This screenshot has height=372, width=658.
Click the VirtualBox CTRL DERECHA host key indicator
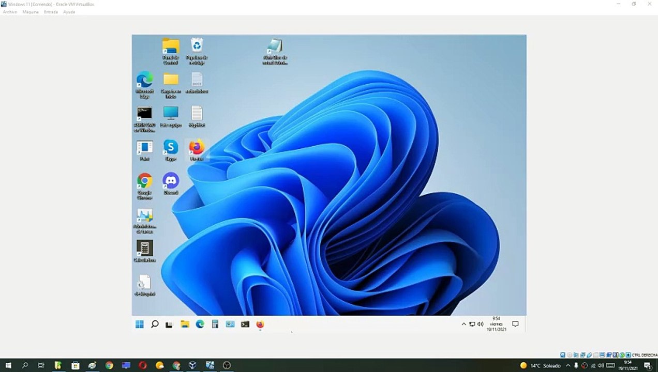point(644,355)
